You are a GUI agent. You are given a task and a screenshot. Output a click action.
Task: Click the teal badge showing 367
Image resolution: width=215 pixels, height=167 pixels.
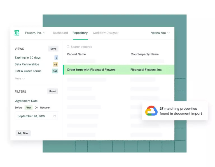(55, 71)
